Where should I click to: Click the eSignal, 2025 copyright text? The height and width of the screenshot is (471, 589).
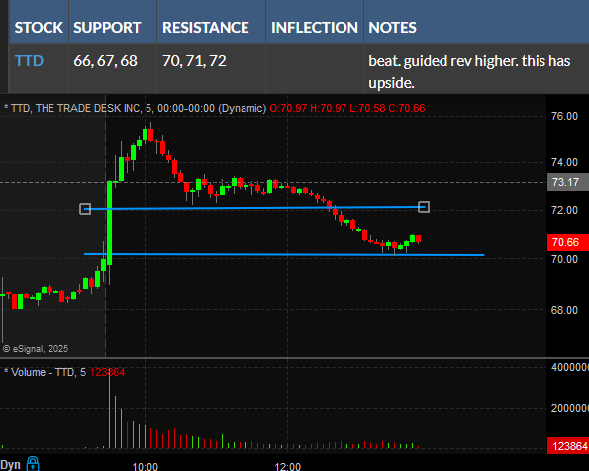click(36, 349)
